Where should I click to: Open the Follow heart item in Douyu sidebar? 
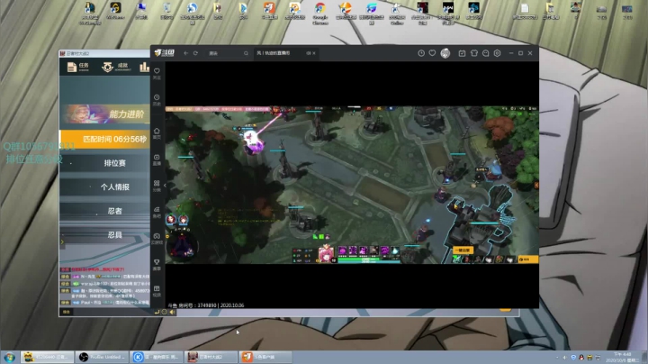[157, 73]
